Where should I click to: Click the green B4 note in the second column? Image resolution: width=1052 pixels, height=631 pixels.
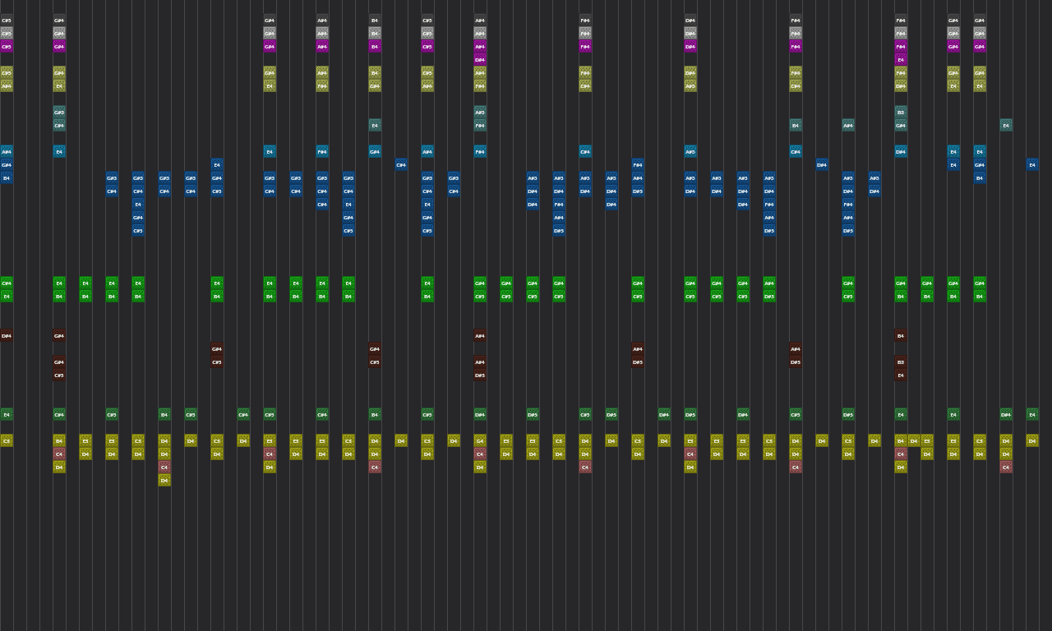(x=59, y=297)
